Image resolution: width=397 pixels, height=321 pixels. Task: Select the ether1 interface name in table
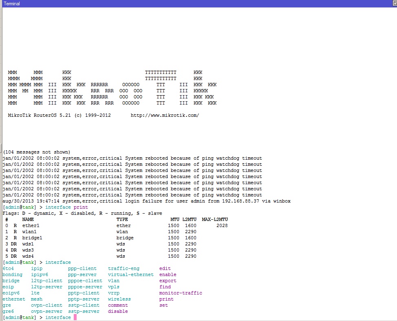pyautogui.click(x=32, y=225)
